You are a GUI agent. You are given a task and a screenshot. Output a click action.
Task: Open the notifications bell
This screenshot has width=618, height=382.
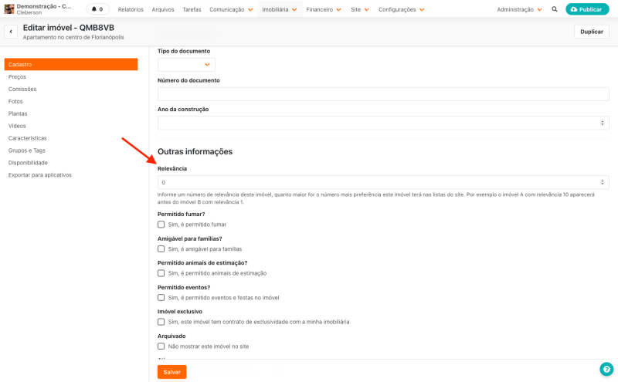pyautogui.click(x=97, y=9)
